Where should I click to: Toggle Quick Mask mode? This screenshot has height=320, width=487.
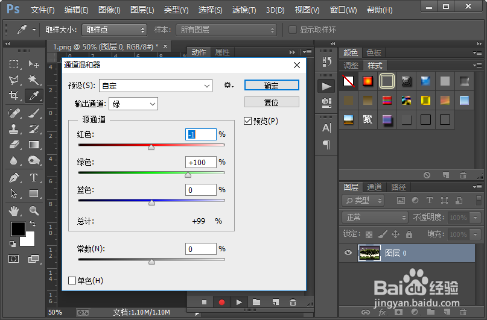14,259
